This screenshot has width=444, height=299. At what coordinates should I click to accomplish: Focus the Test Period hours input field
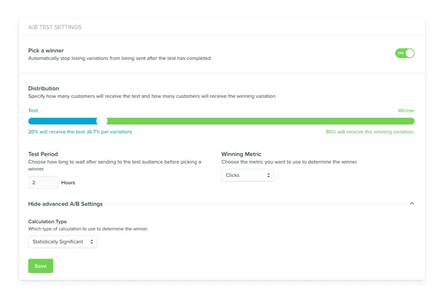(x=43, y=182)
